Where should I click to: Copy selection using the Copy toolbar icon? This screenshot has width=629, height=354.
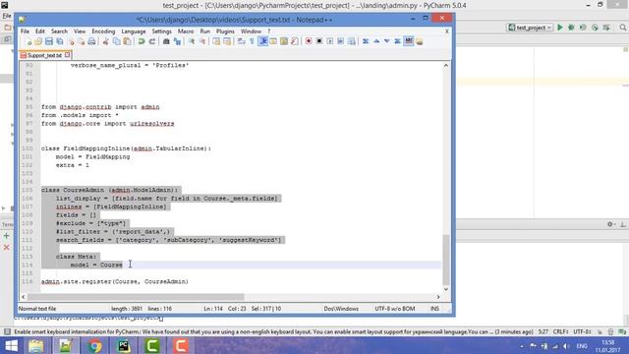[116, 41]
